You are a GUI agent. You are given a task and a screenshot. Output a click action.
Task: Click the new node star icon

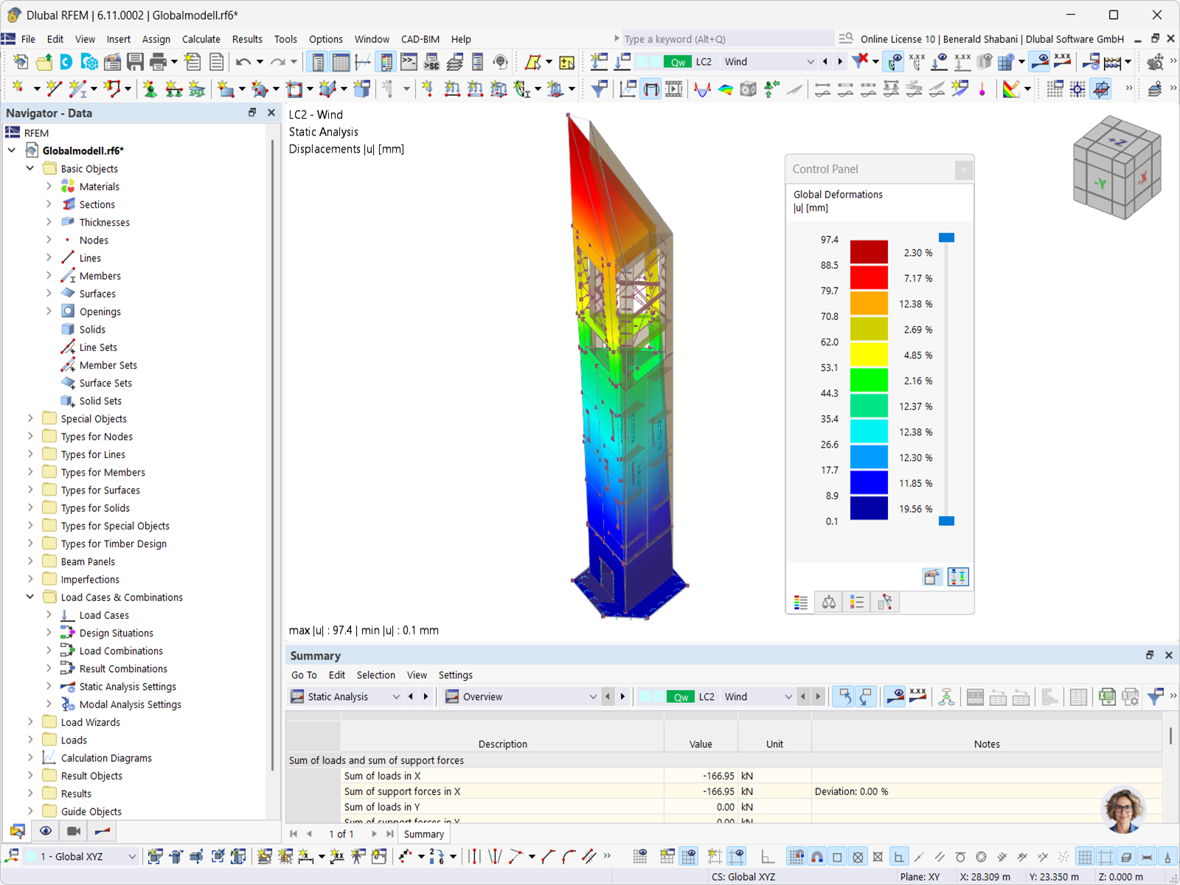pyautogui.click(x=18, y=88)
